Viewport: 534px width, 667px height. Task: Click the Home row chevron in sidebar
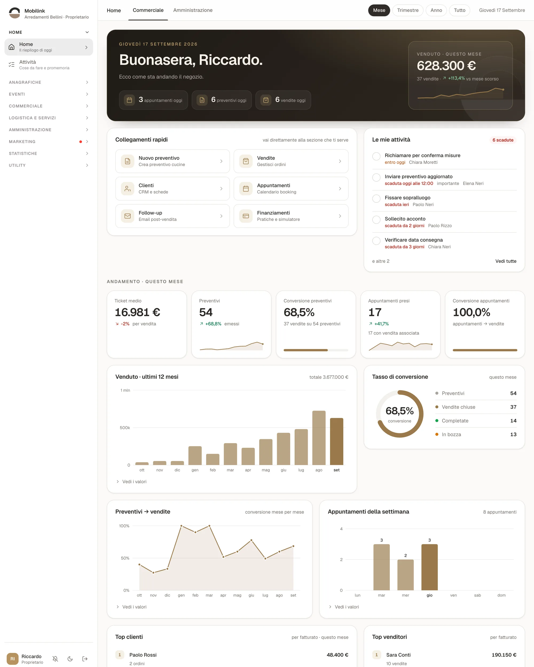86,47
